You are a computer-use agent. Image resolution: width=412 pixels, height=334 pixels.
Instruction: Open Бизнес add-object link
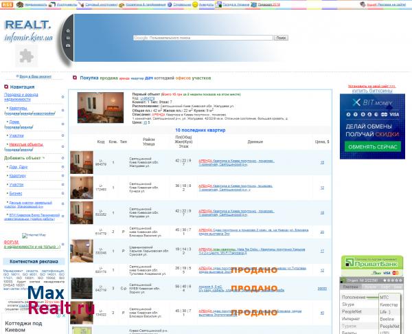[16, 193]
